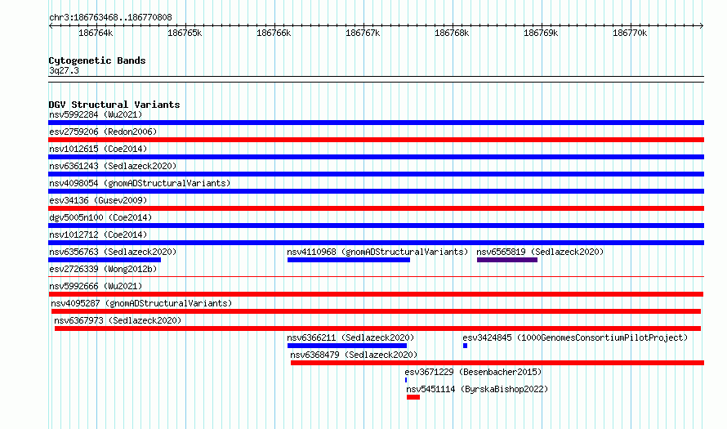Click the blue bar under nsv1012615
The width and height of the screenshot is (727, 429).
click(376, 157)
